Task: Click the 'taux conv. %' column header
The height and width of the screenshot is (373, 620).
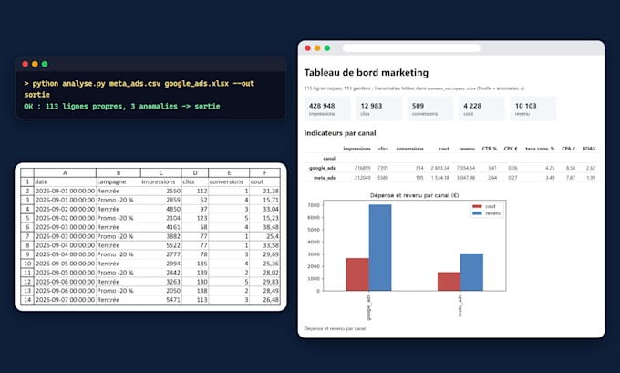Action: (x=540, y=149)
